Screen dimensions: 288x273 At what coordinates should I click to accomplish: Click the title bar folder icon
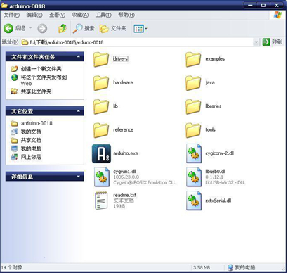pos(4,5)
